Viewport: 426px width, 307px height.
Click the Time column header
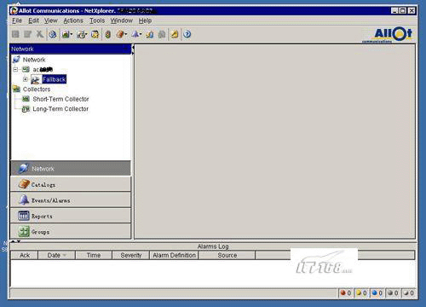tap(94, 255)
